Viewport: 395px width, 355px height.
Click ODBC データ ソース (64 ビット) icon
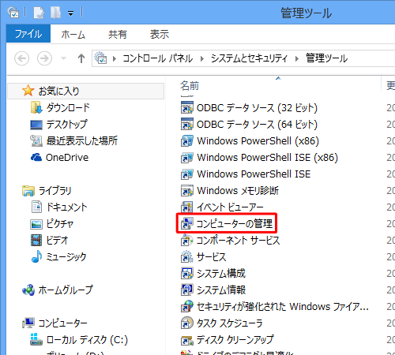point(187,124)
